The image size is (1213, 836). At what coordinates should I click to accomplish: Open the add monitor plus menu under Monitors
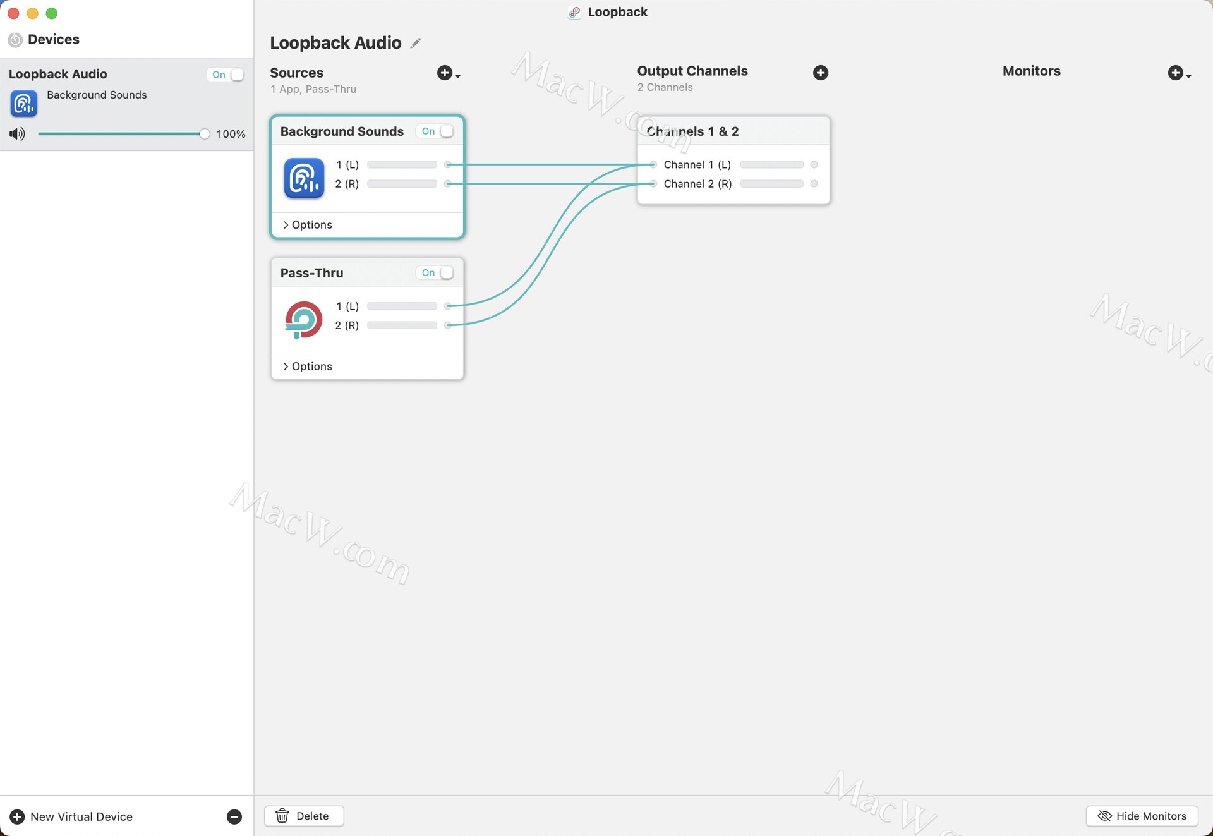pyautogui.click(x=1179, y=73)
